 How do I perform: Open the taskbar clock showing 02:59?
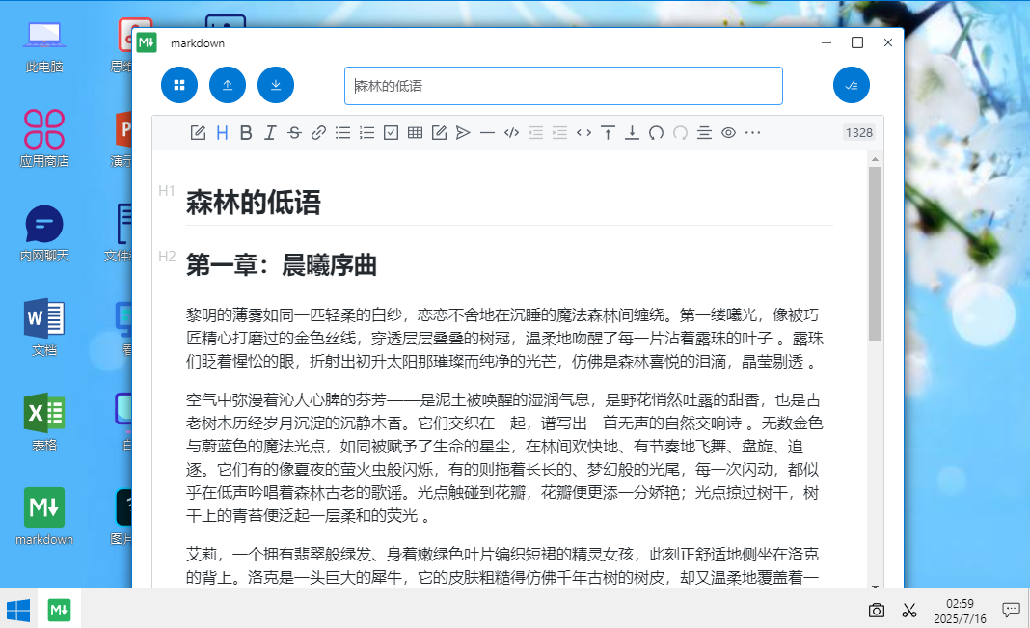(960, 611)
